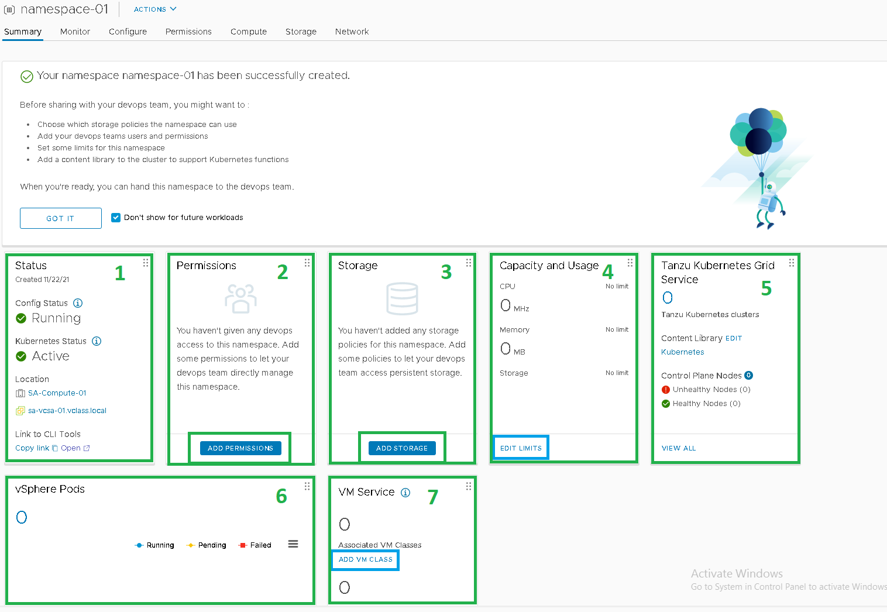Toggle the Failed series in pods legend
887x612 pixels.
255,545
